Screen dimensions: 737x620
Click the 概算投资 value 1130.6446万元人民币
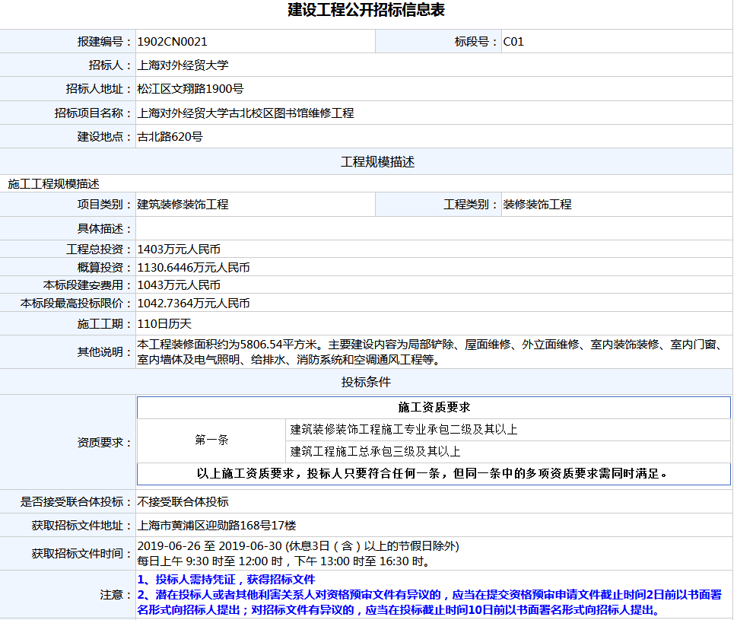click(193, 268)
